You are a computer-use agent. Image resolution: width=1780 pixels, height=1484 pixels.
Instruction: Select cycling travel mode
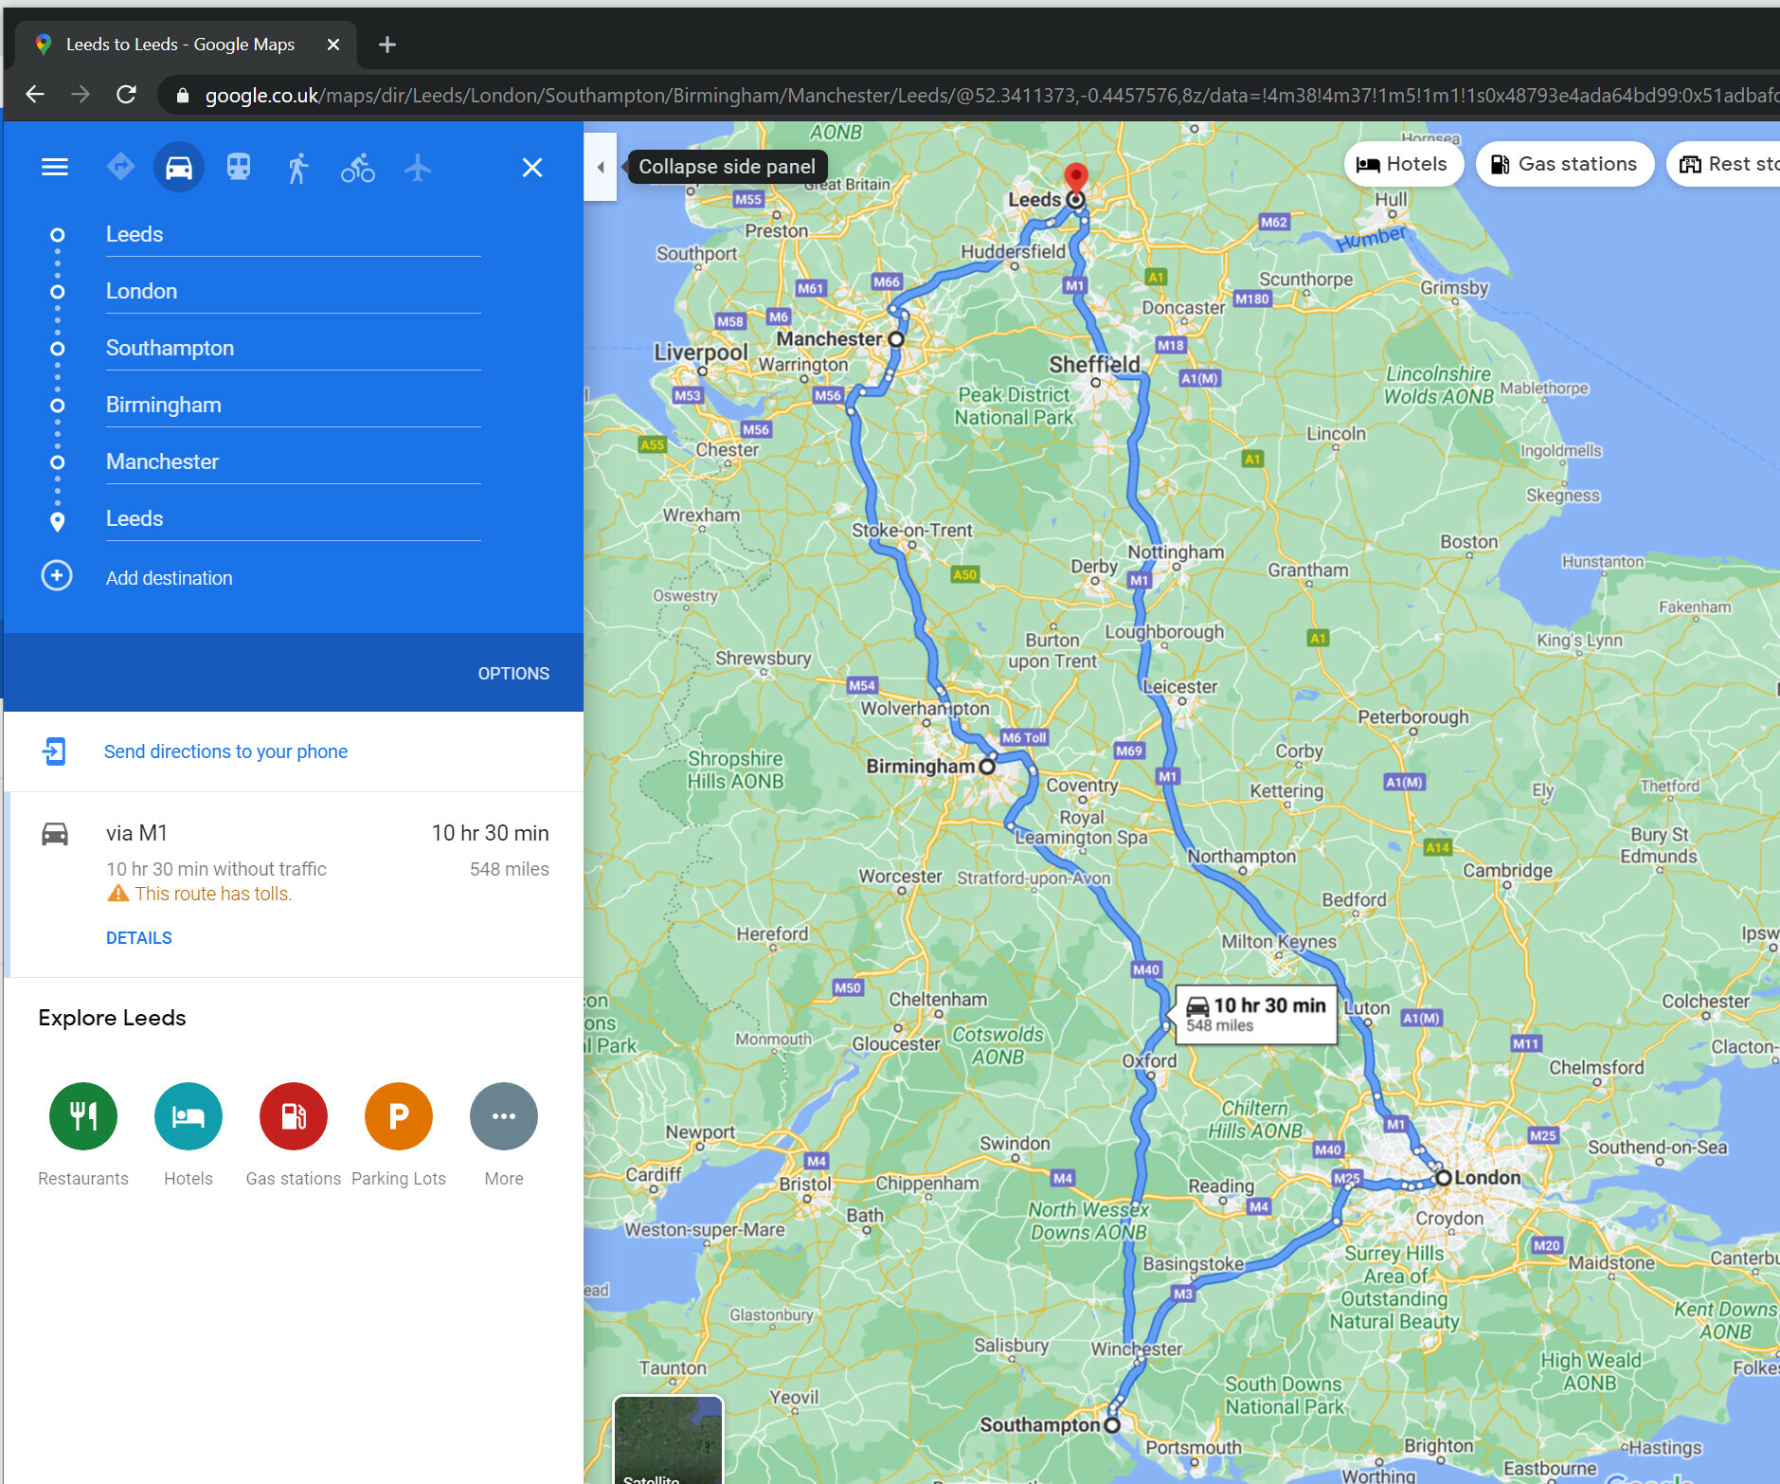click(358, 168)
